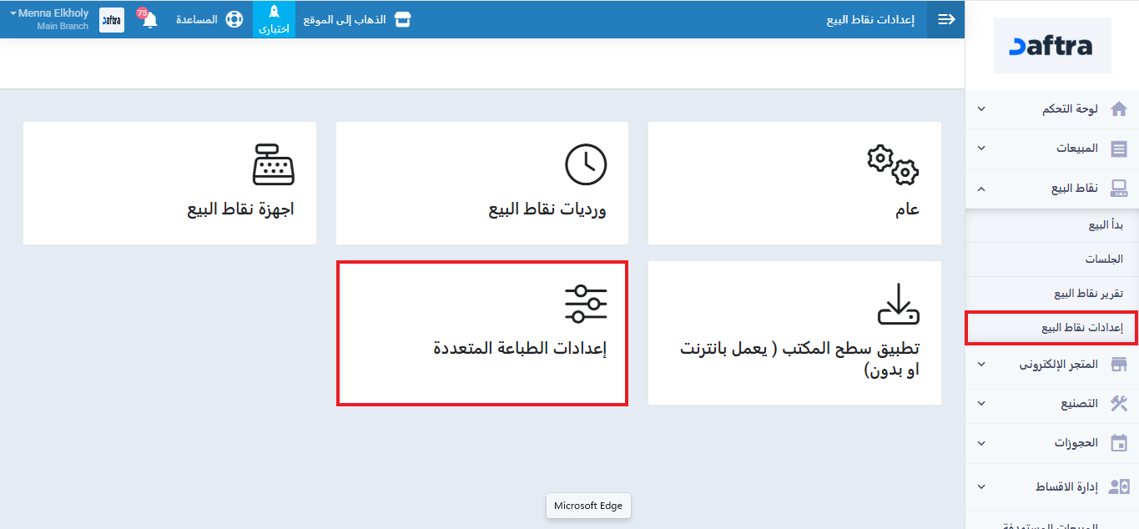Click the cash register POS devices icon

pos(274,164)
